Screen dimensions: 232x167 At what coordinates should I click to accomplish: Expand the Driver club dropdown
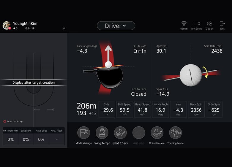pyautogui.click(x=116, y=26)
